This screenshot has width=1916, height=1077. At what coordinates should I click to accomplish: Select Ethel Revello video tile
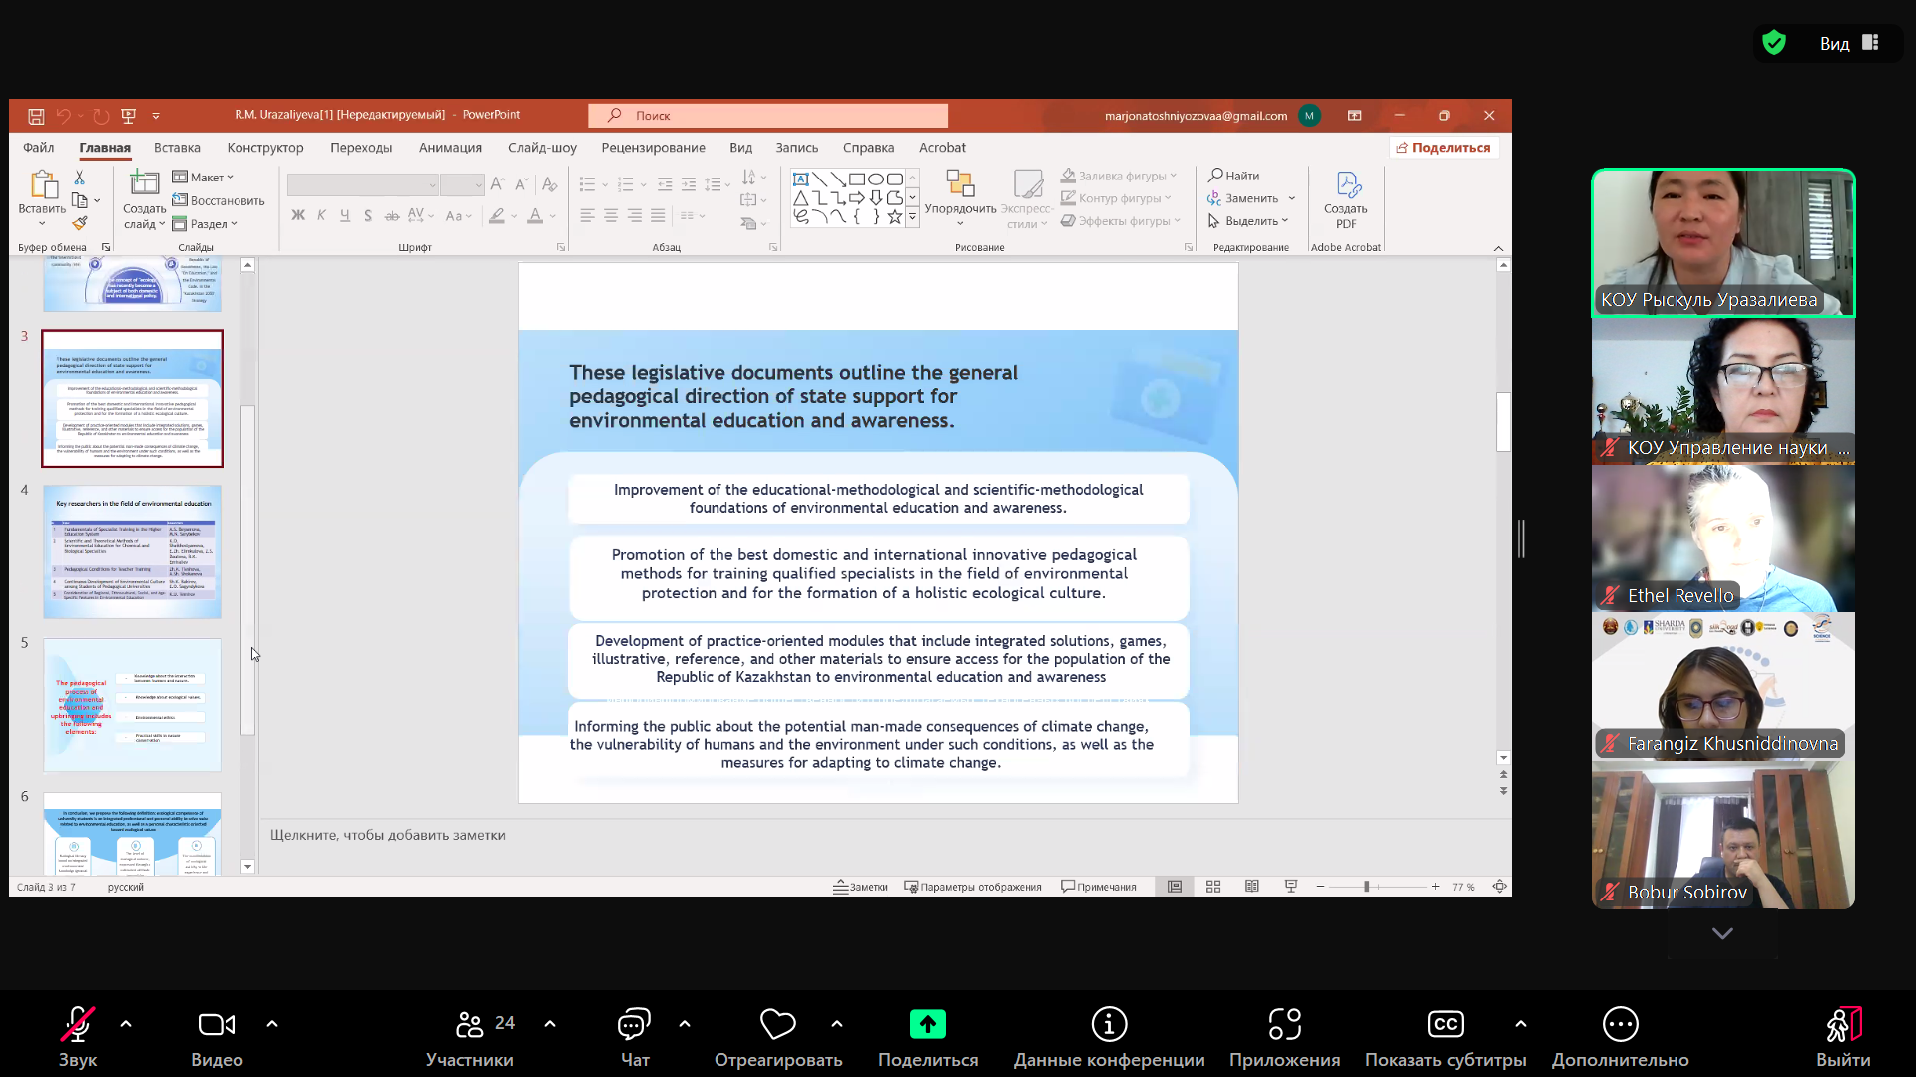coord(1723,538)
